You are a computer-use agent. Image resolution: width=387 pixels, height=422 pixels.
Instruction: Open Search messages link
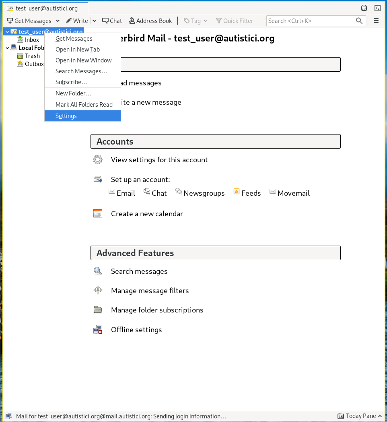click(139, 271)
